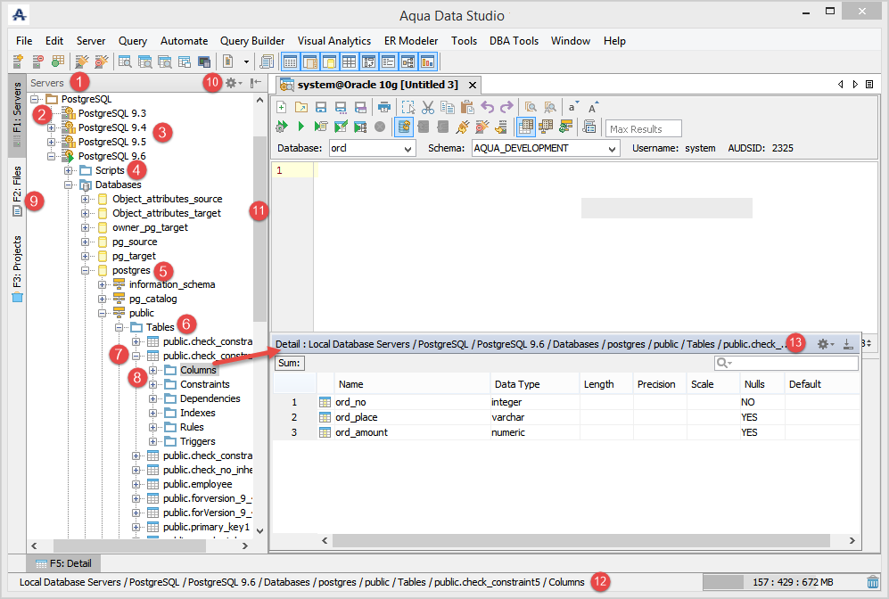Toggle the first window layout toolbar button
This screenshot has height=599, width=889.
(x=291, y=62)
